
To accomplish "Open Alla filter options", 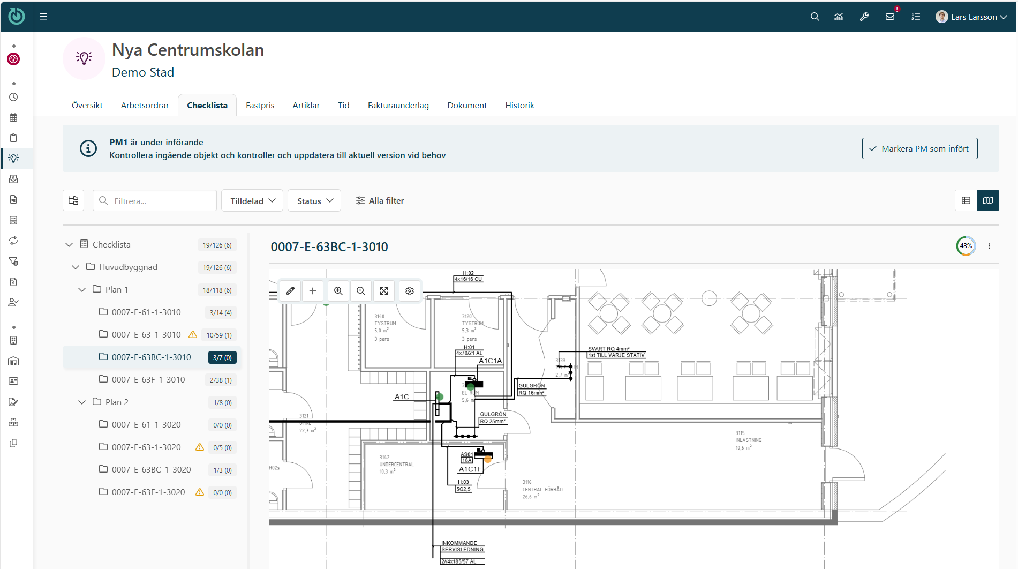I will pyautogui.click(x=380, y=201).
